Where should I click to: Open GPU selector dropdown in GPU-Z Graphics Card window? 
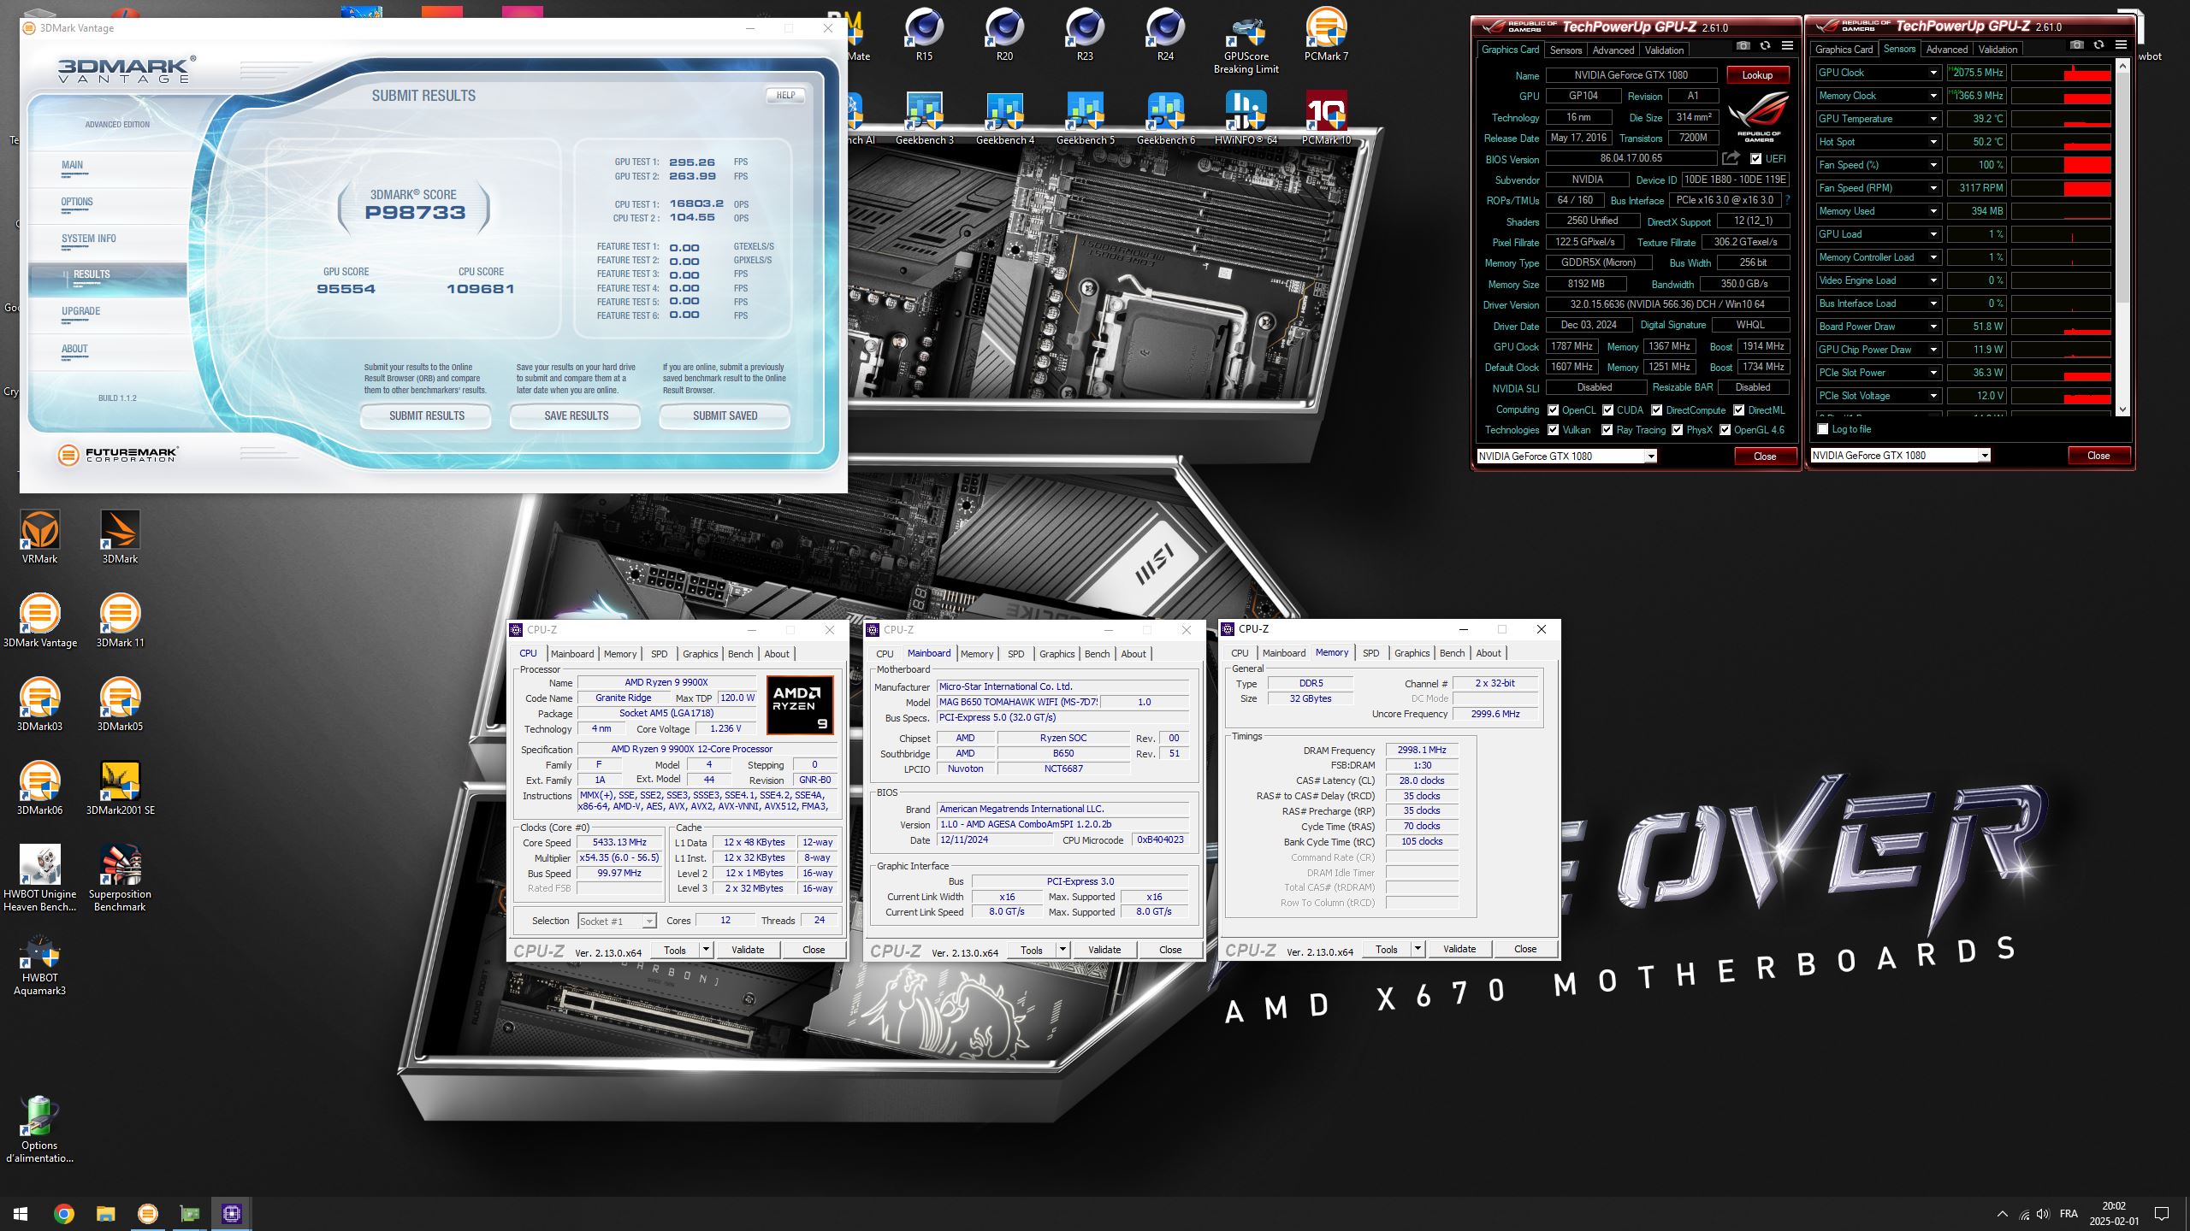coord(1651,456)
